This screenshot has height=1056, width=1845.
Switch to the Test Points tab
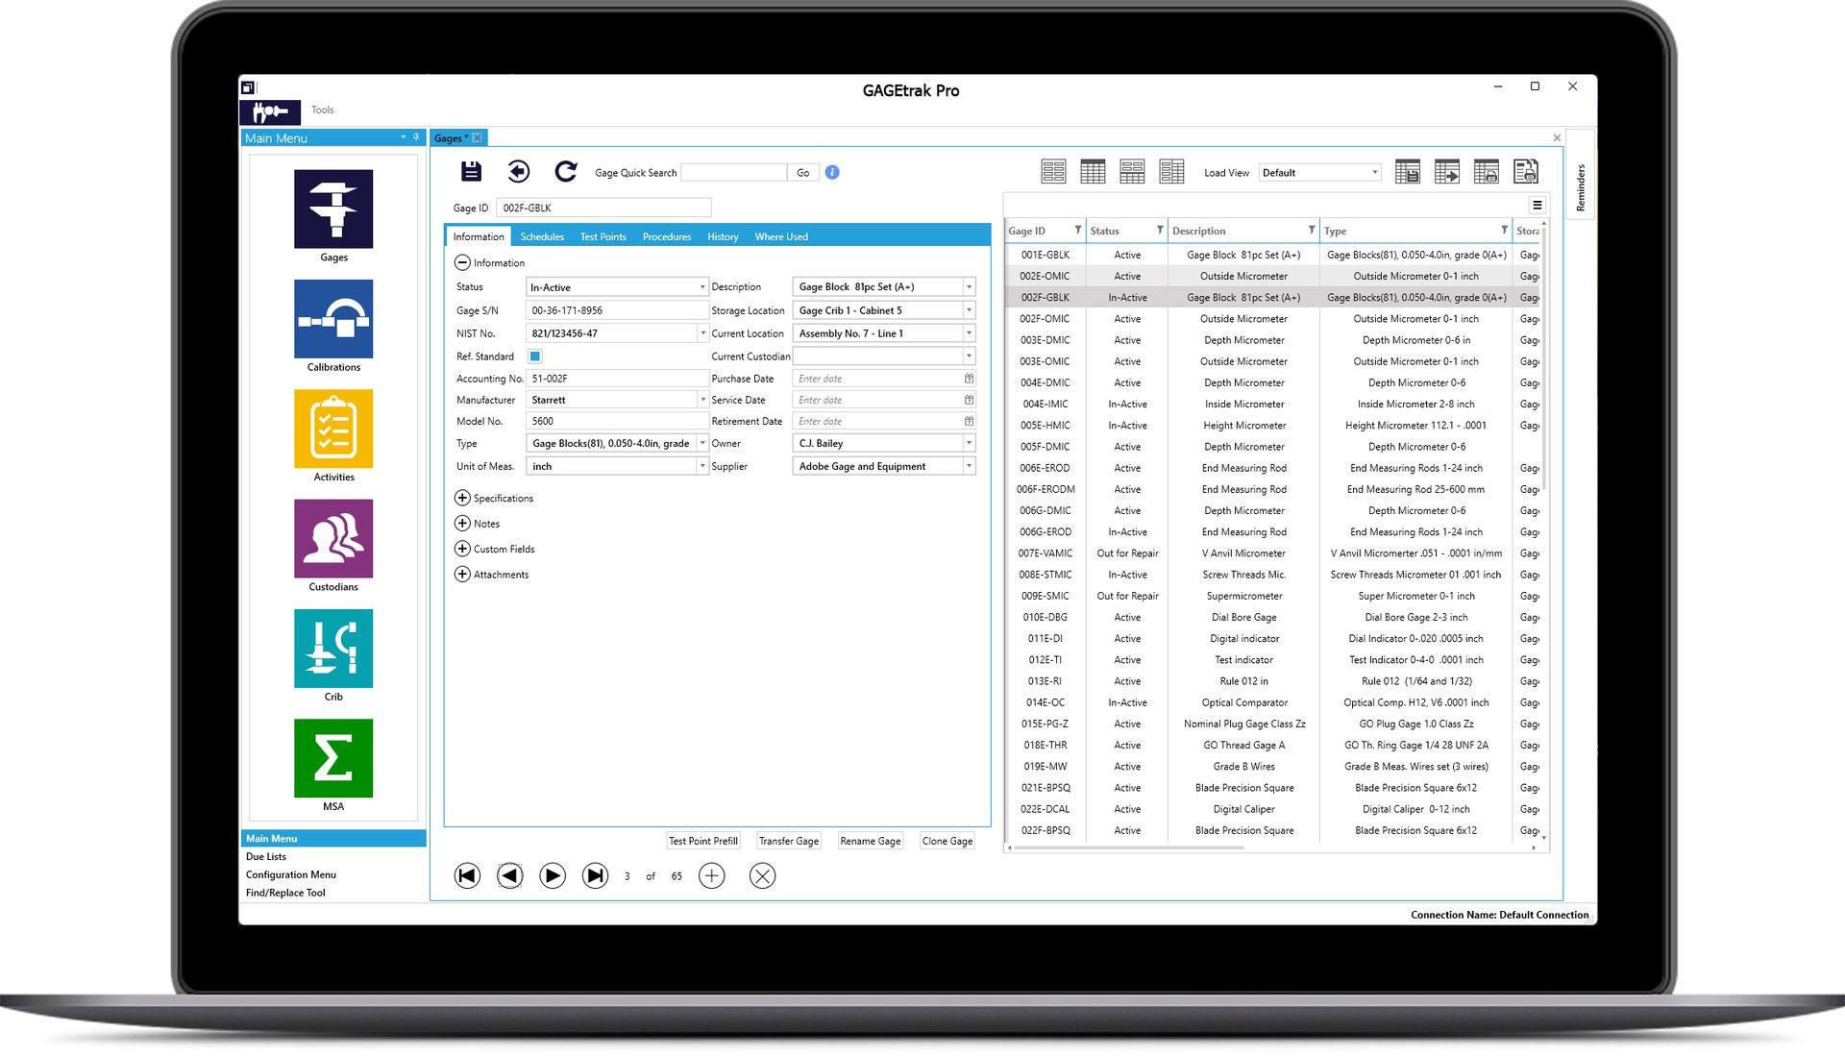[x=603, y=236]
